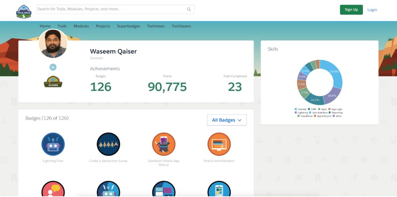397x197 pixels.
Task: Click the 23 trails completed value
Action: tap(235, 87)
